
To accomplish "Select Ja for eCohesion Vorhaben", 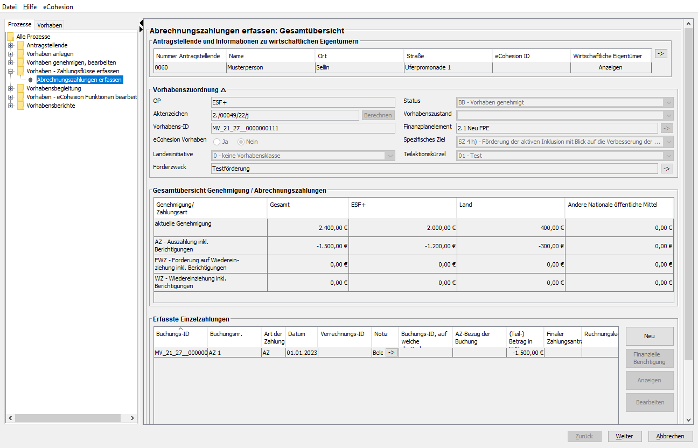I will tap(217, 142).
